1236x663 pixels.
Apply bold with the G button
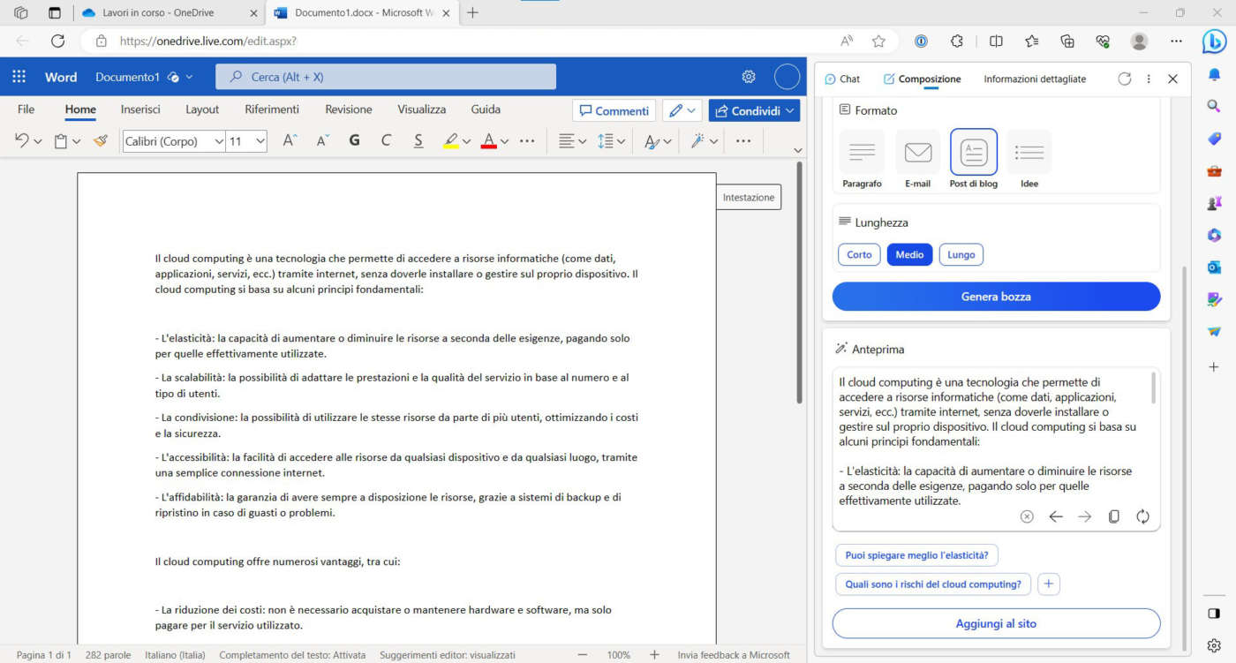[x=354, y=140]
